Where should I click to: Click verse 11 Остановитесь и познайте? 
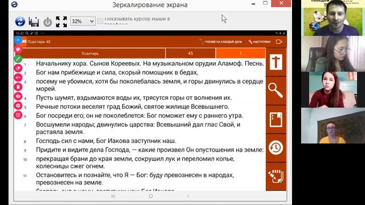click(x=135, y=179)
